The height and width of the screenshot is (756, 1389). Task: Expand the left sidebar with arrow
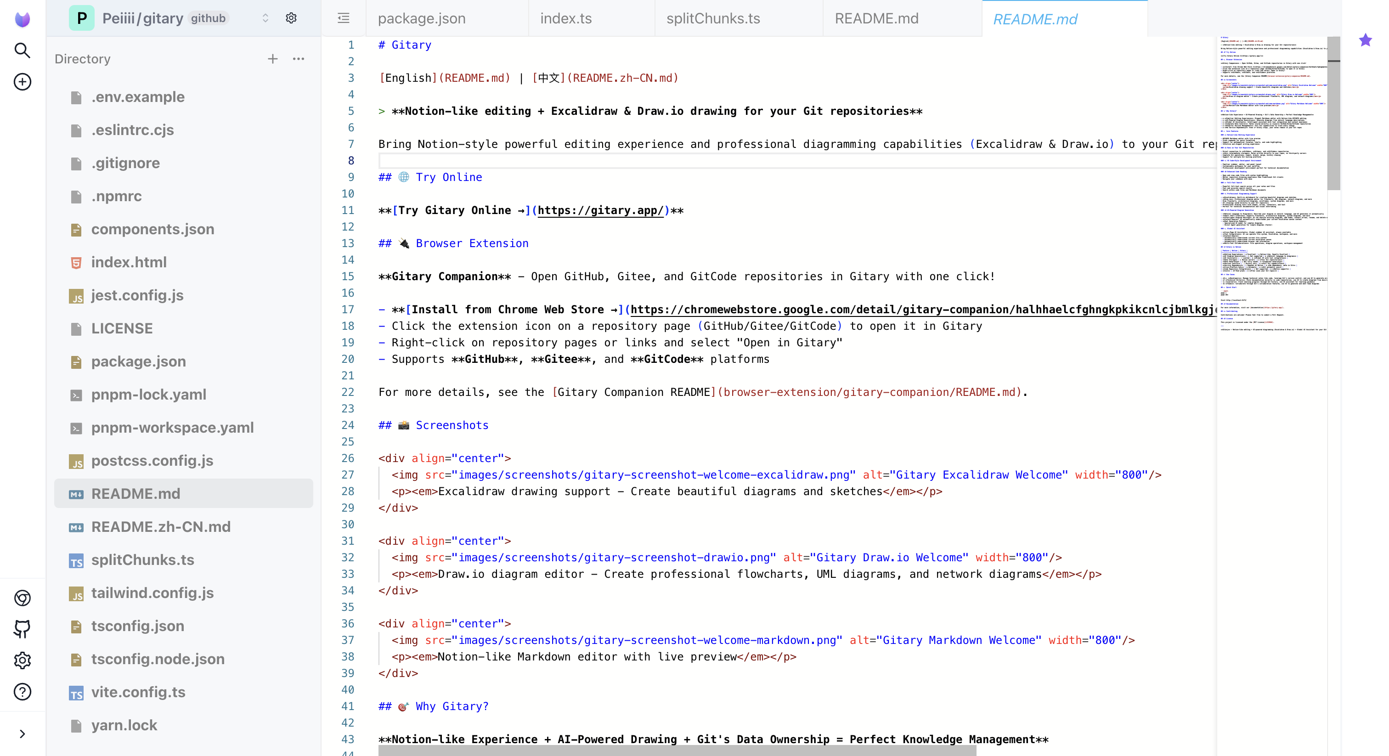click(x=22, y=733)
